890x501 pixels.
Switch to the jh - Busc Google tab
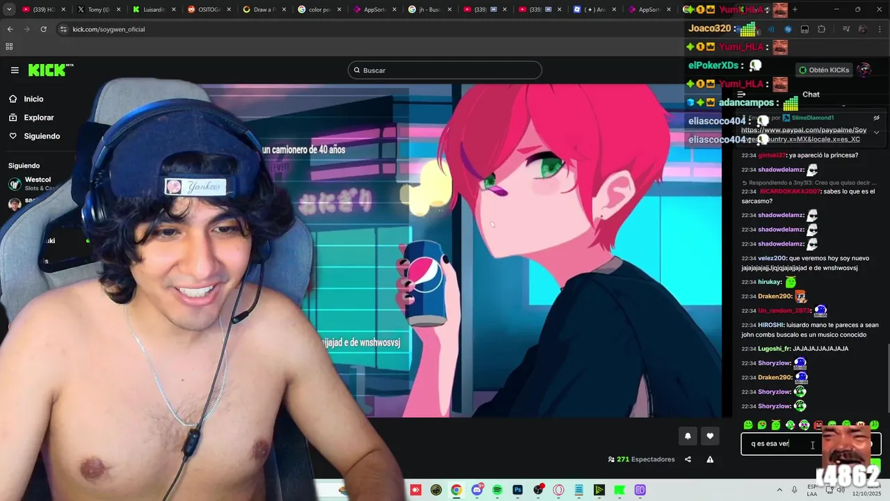click(x=428, y=10)
